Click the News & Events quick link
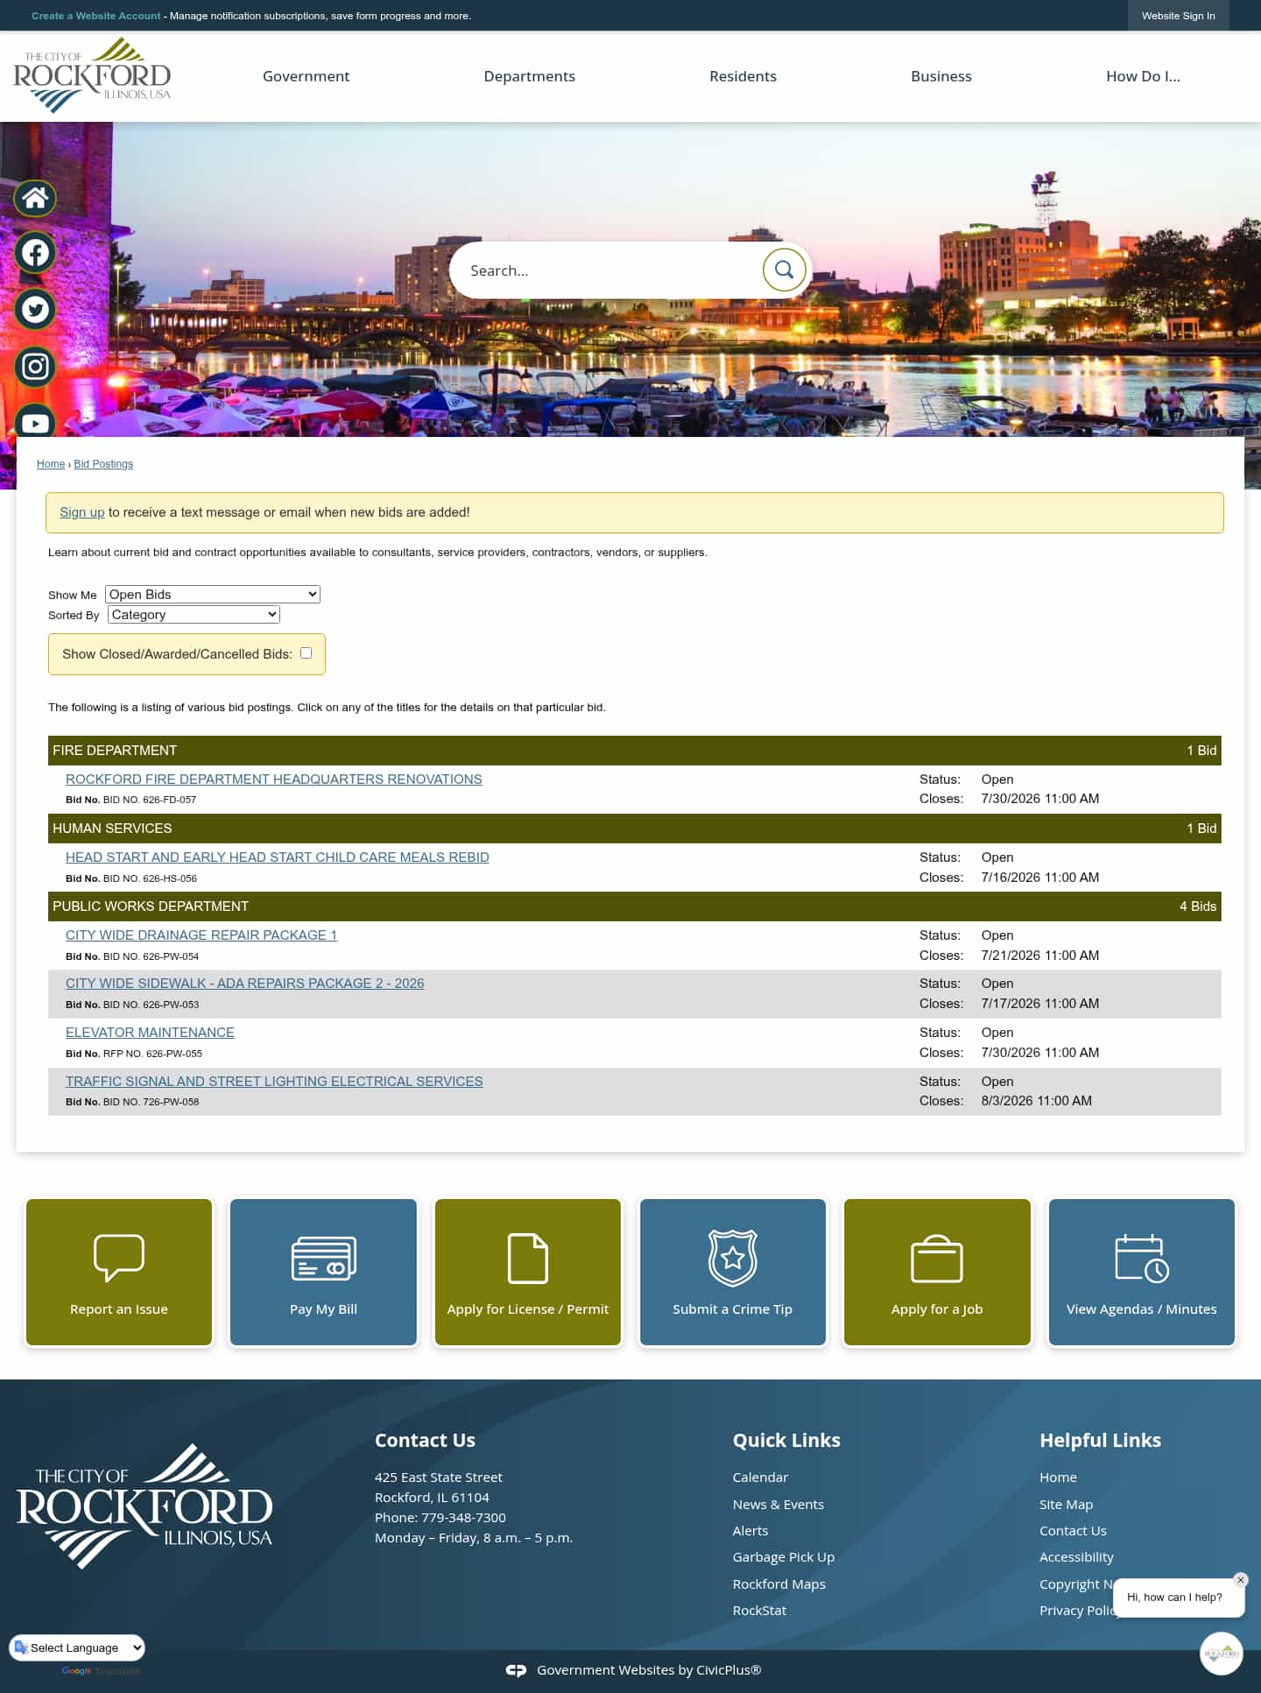The width and height of the screenshot is (1261, 1693). tap(778, 1505)
